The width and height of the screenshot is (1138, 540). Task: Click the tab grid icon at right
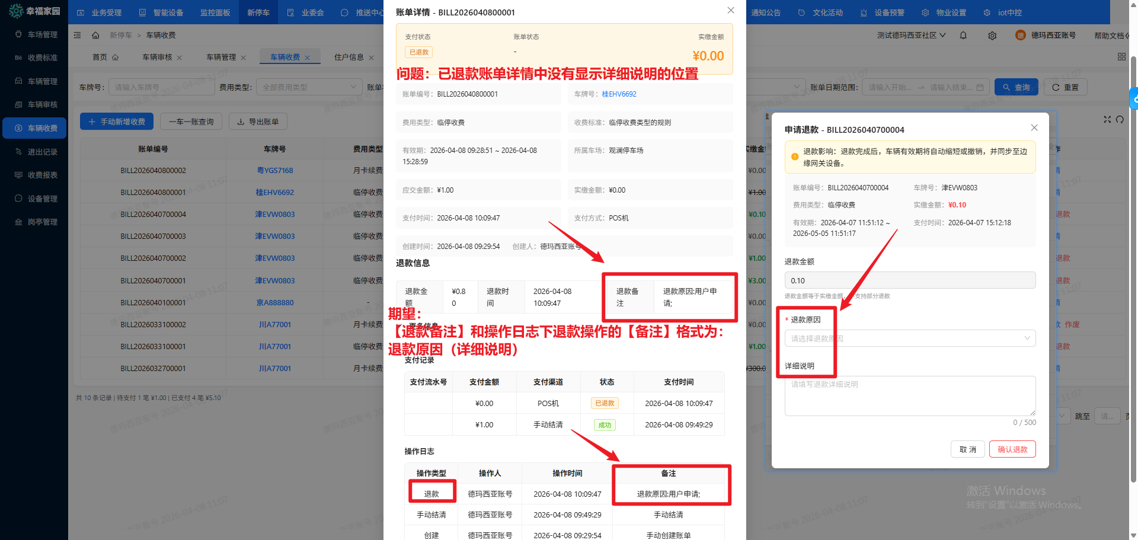point(1121,57)
